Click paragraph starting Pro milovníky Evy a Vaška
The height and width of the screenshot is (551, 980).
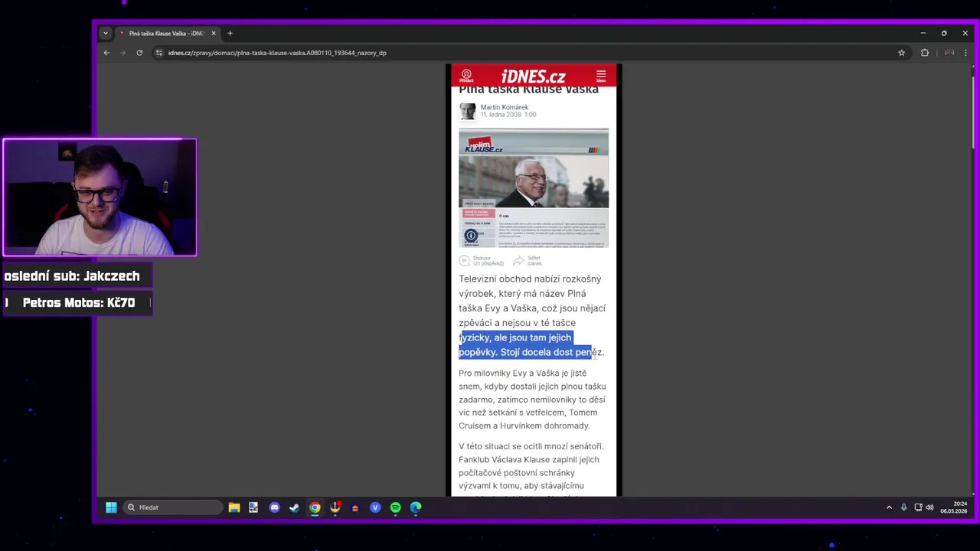[x=533, y=399]
